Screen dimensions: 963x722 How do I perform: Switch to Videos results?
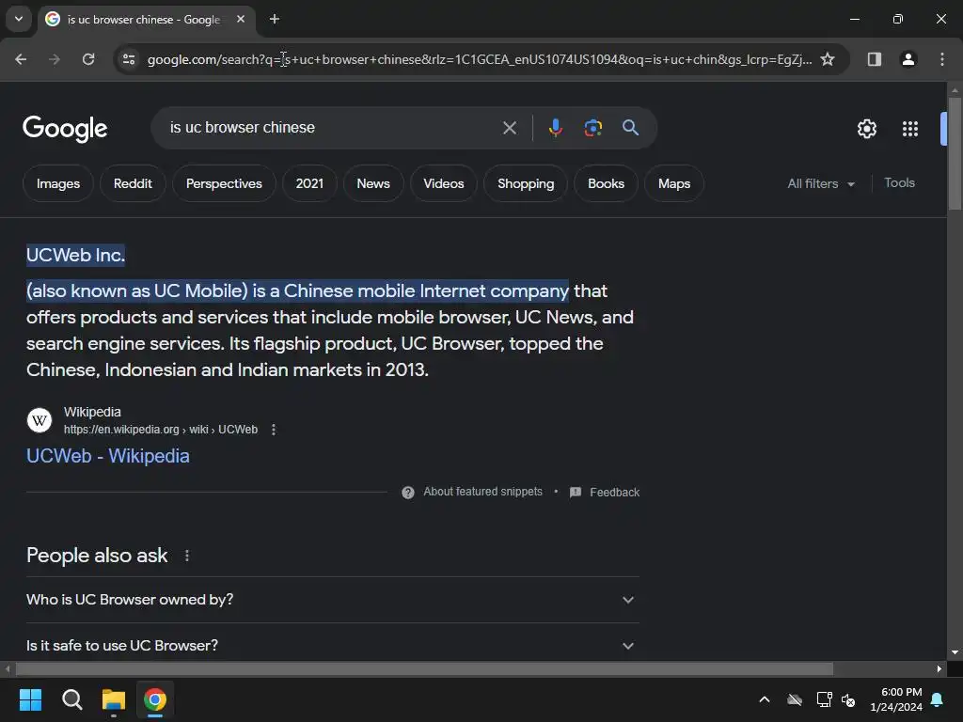[444, 183]
